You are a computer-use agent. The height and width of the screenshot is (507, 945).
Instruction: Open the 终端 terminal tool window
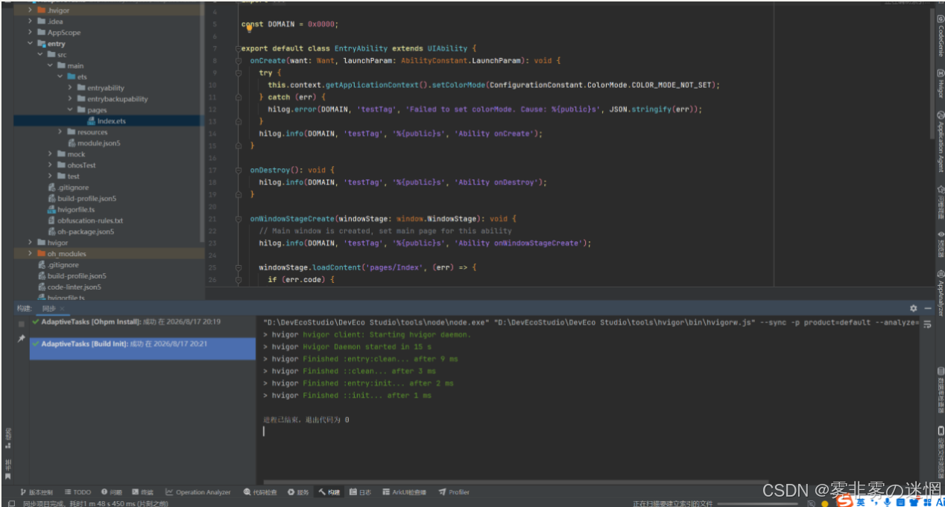142,492
